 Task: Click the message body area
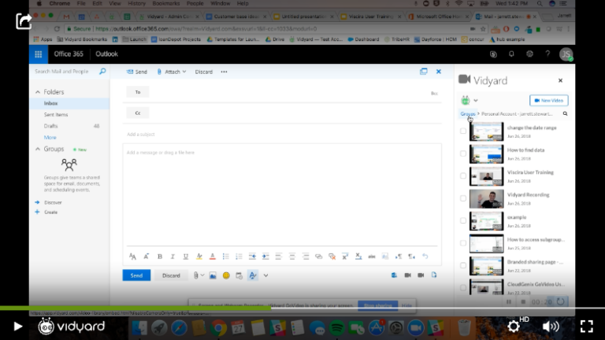click(282, 194)
